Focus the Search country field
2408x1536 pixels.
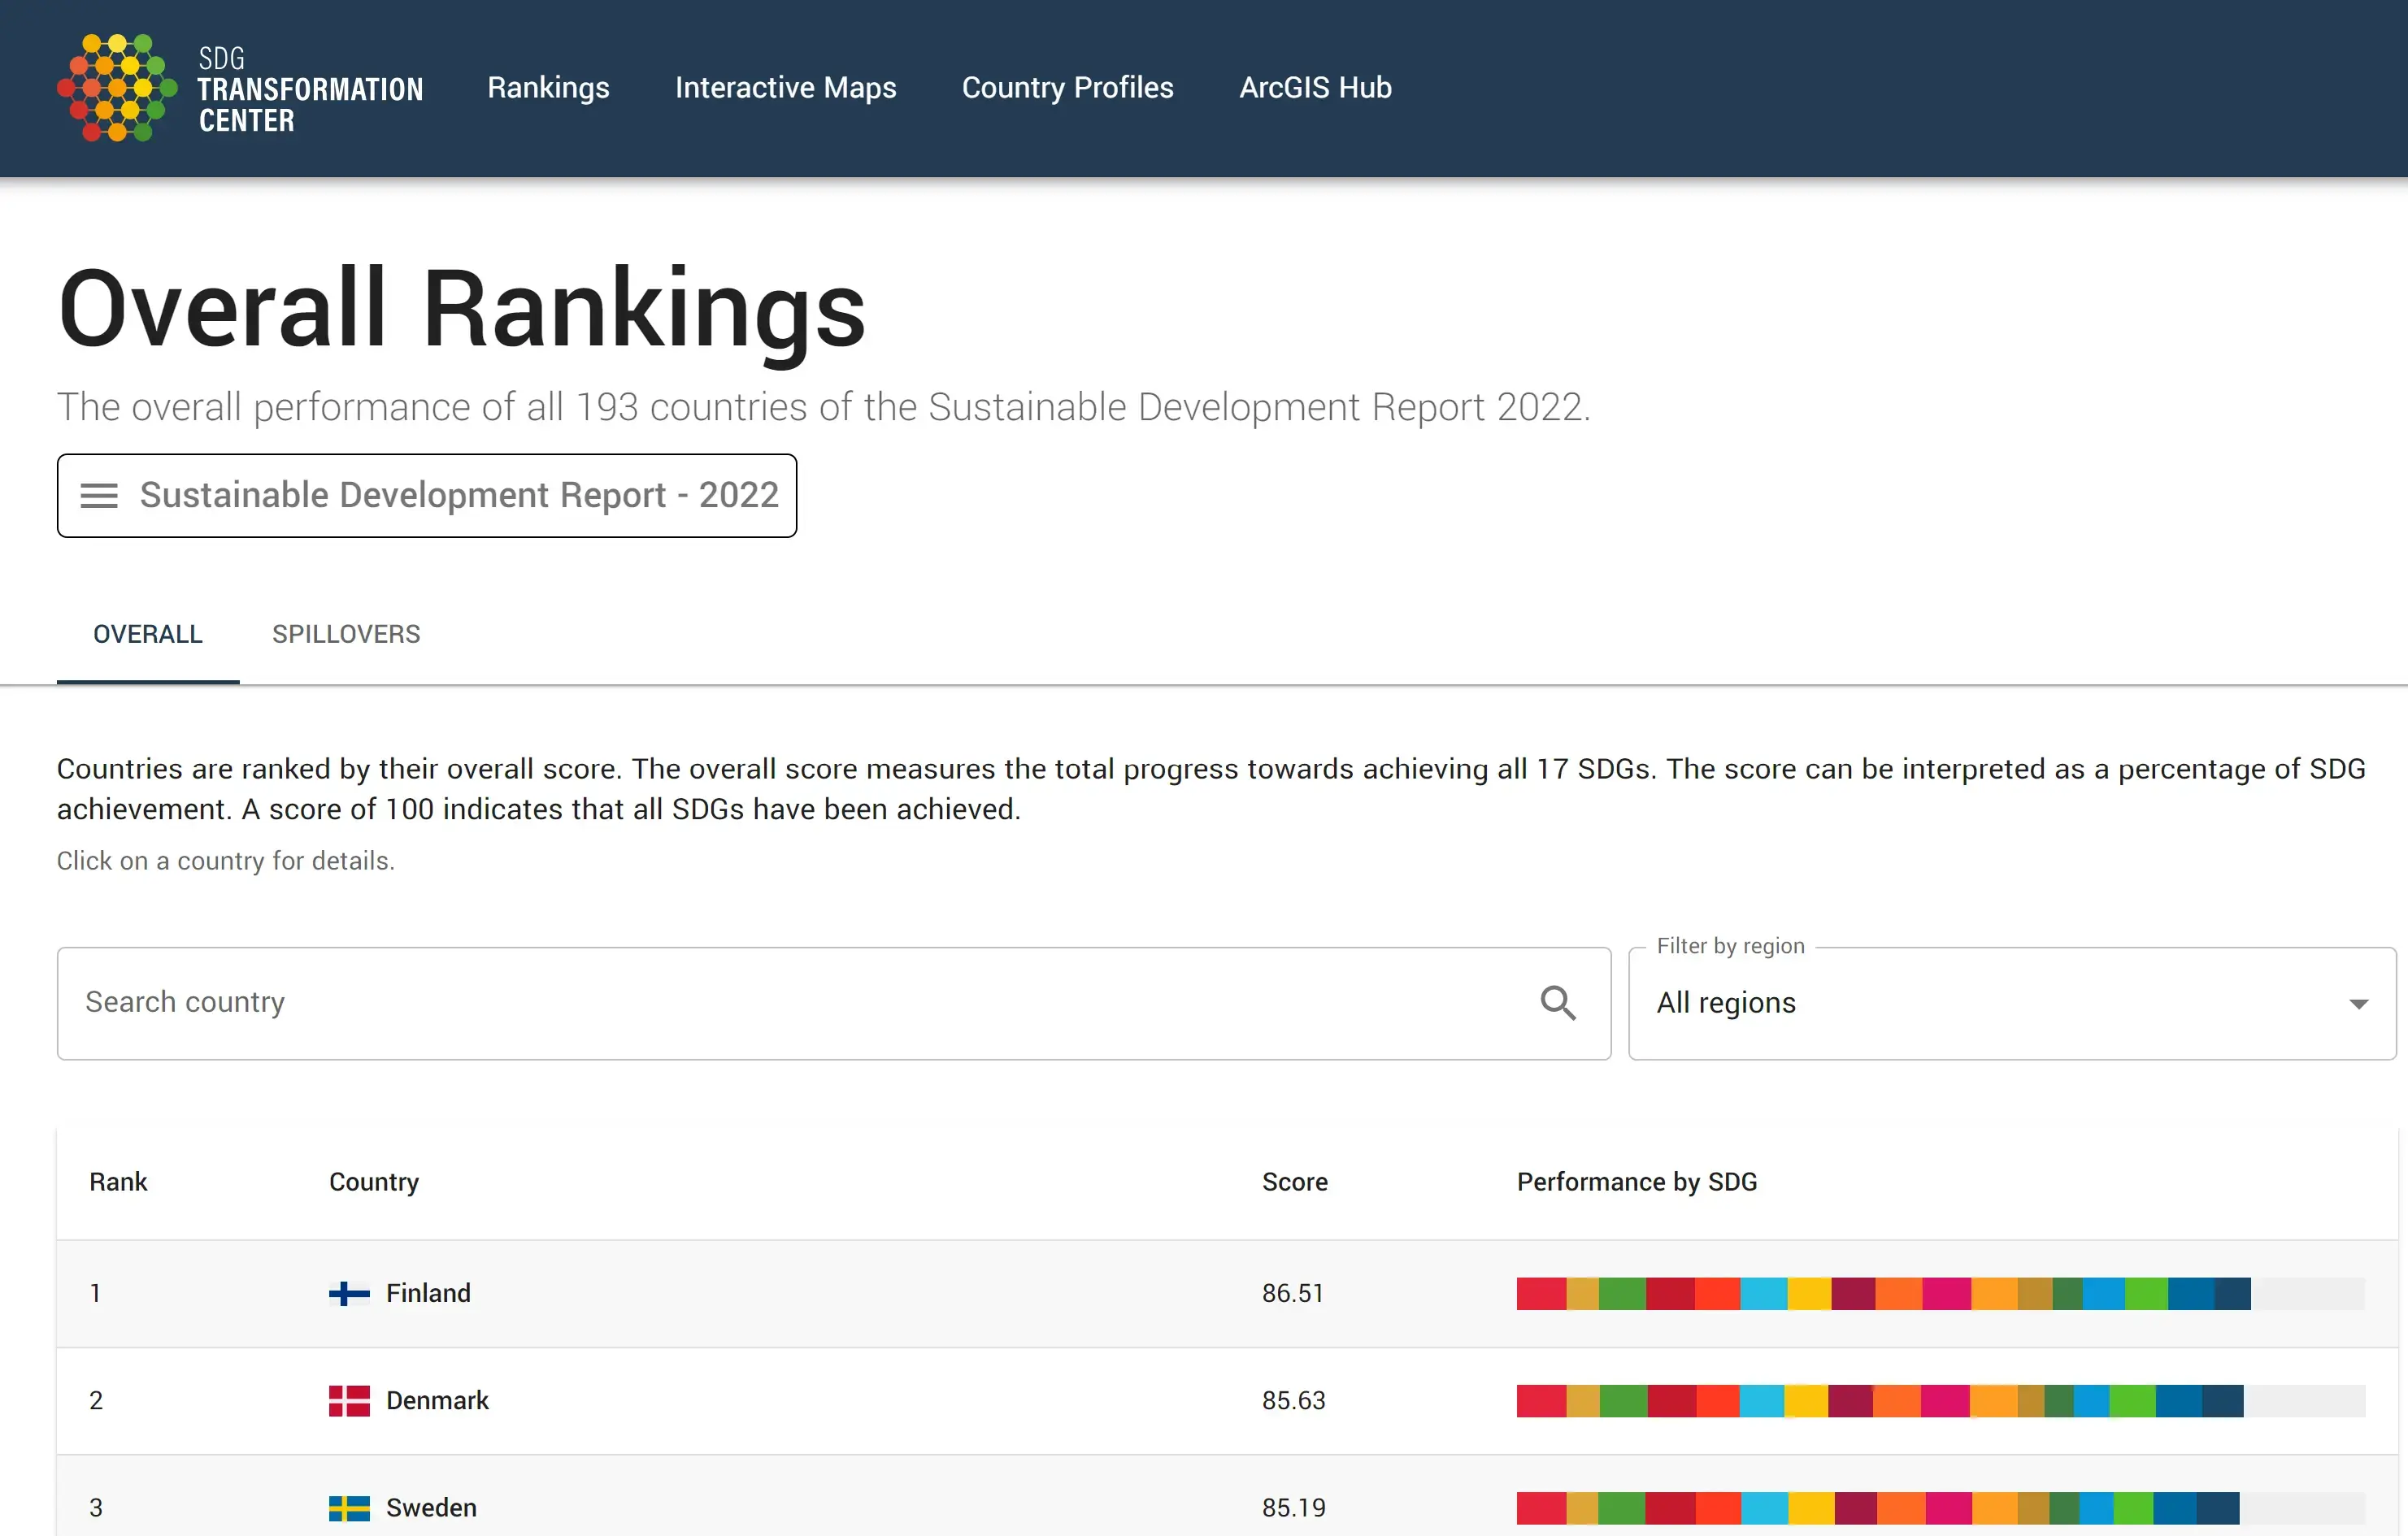point(834,1002)
